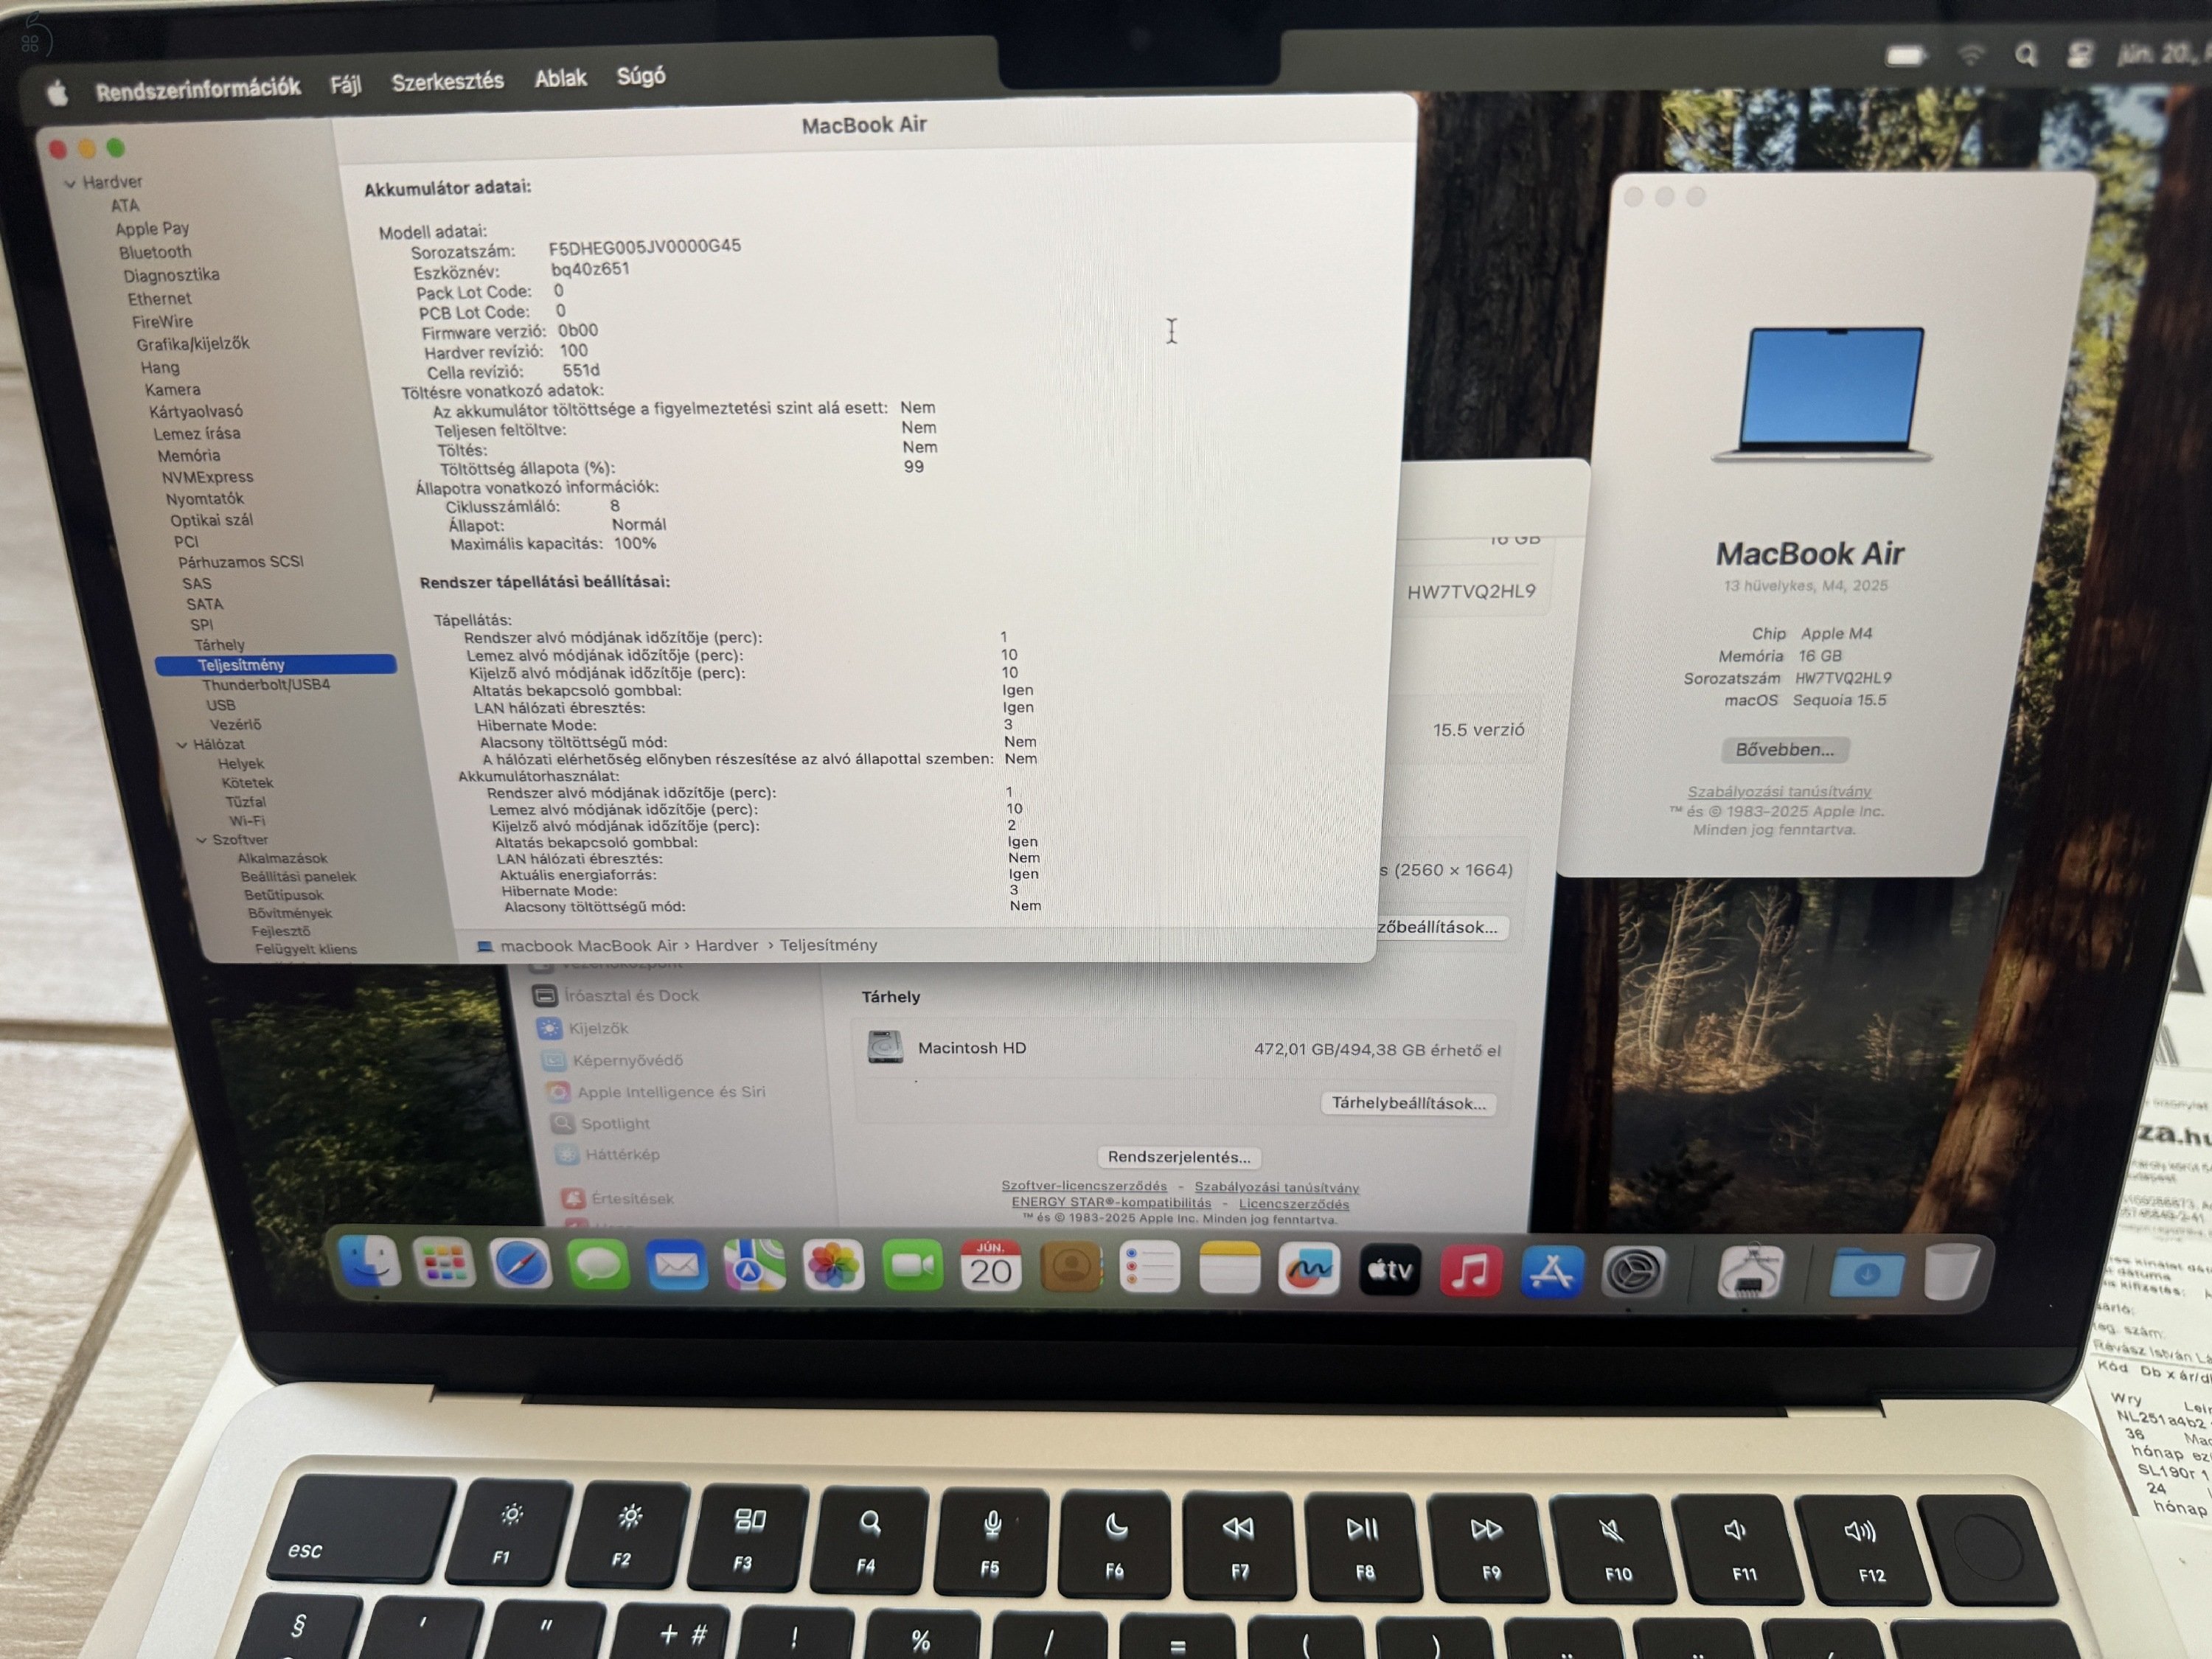Screen dimensions: 2212x1659
Task: Open Music app in the Dock
Action: click(1470, 1271)
